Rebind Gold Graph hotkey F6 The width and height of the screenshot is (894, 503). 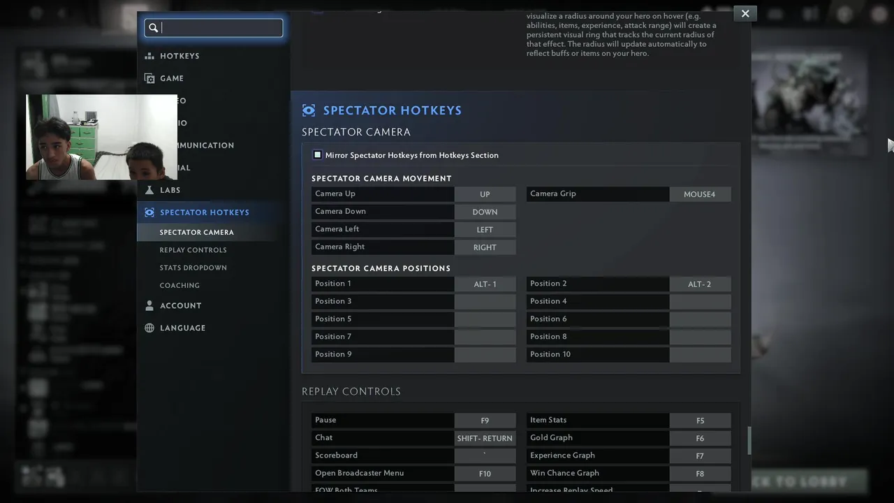pyautogui.click(x=700, y=438)
